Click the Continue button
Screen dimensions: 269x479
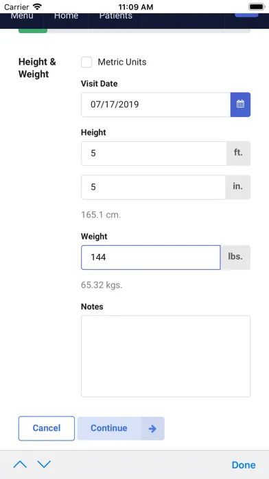coord(121,429)
